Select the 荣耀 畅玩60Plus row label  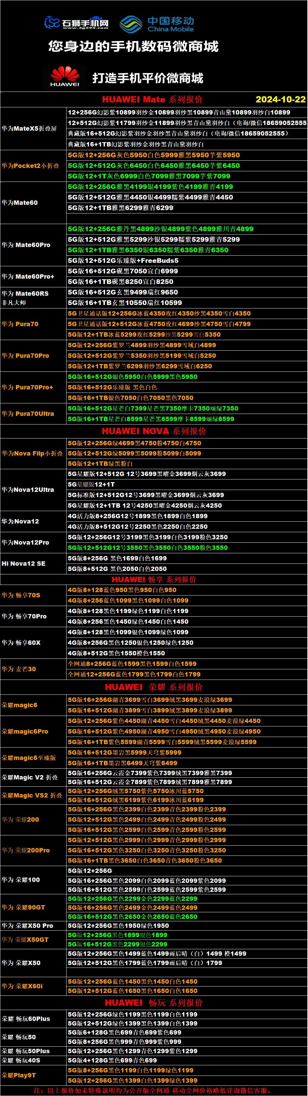point(26,1018)
